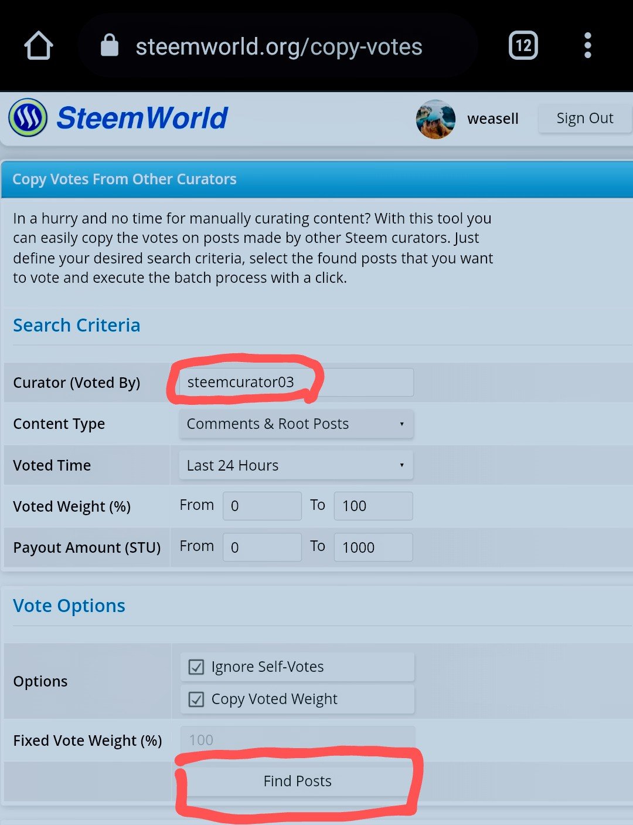This screenshot has height=825, width=633.
Task: Click the Find Posts button
Action: (298, 781)
